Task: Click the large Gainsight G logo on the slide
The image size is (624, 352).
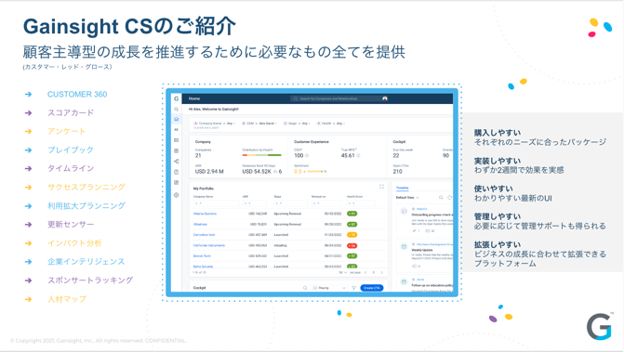Action: 599,327
